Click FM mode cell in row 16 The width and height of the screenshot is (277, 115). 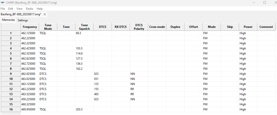coord(212,109)
